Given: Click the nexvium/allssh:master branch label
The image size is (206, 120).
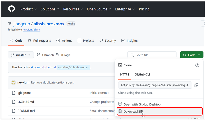Looking at the screenshot, I should coord(73,67).
